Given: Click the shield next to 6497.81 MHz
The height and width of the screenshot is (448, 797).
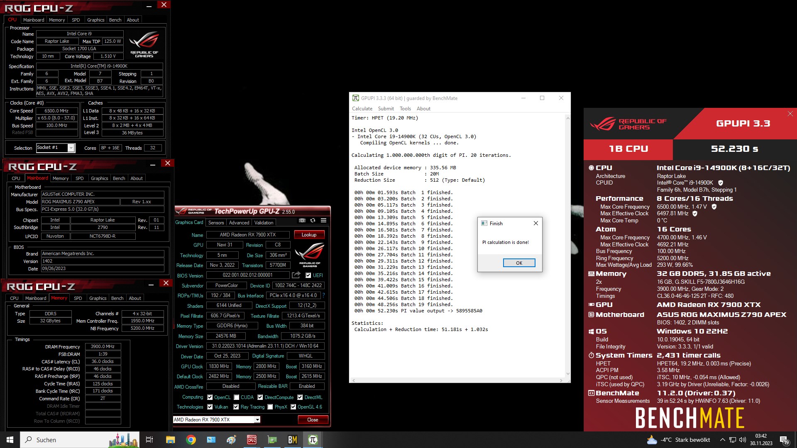Looking at the screenshot, I should [695, 213].
